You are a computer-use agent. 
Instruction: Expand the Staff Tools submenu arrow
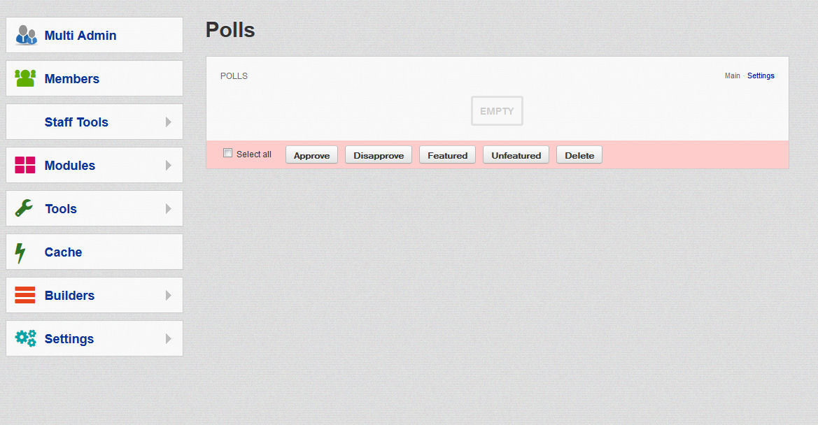coord(168,122)
